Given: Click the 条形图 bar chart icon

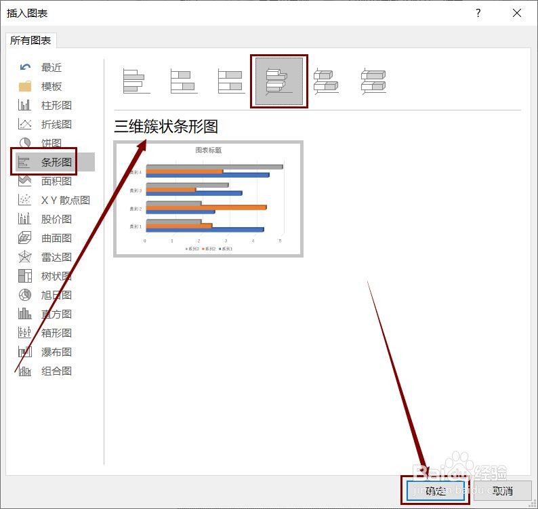Looking at the screenshot, I should 24,162.
